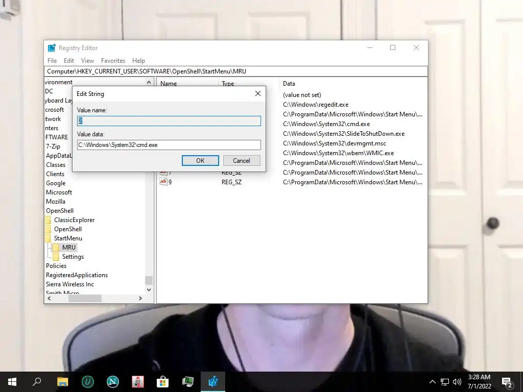Click the tree horizontal scroll-right arrow

pyautogui.click(x=140, y=298)
